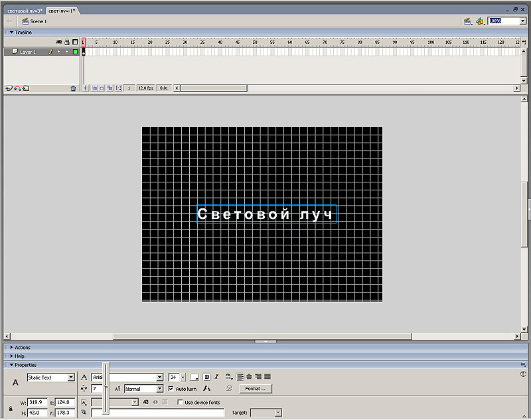Open the Edit Scene clapboard menu
The width and height of the screenshot is (531, 420).
pyautogui.click(x=468, y=21)
